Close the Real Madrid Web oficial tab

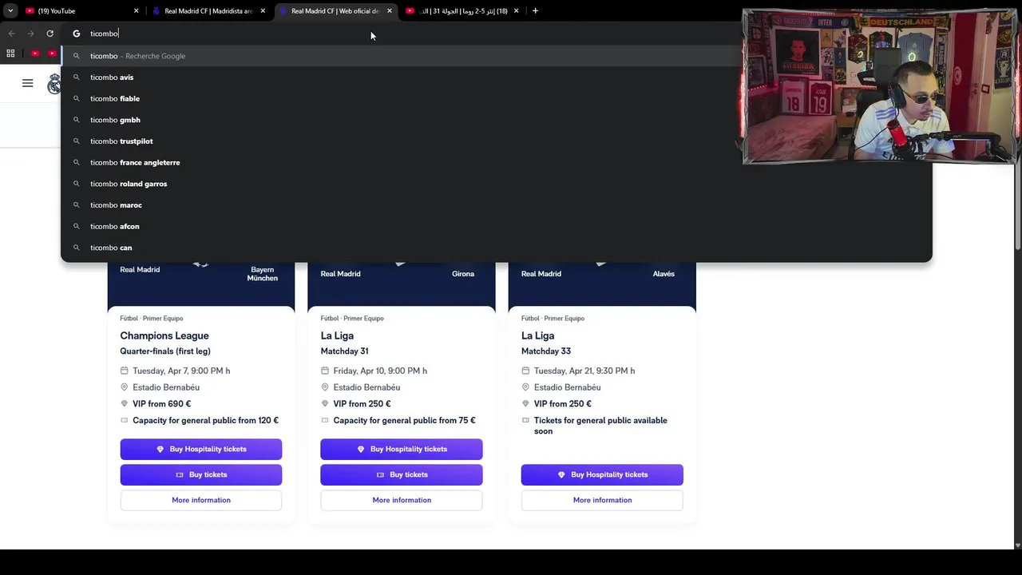[390, 11]
